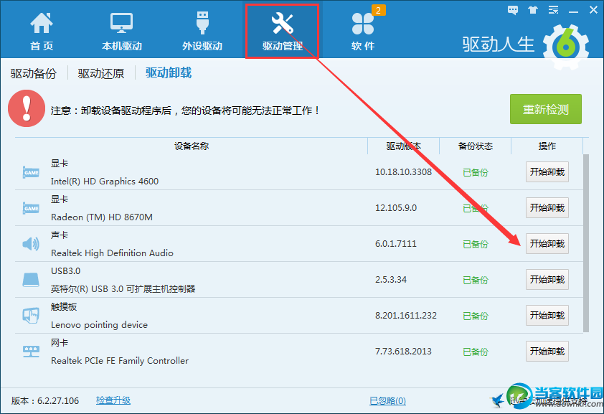604x414 pixels.
Task: Switch to 驱动备份 tab
Action: [34, 73]
